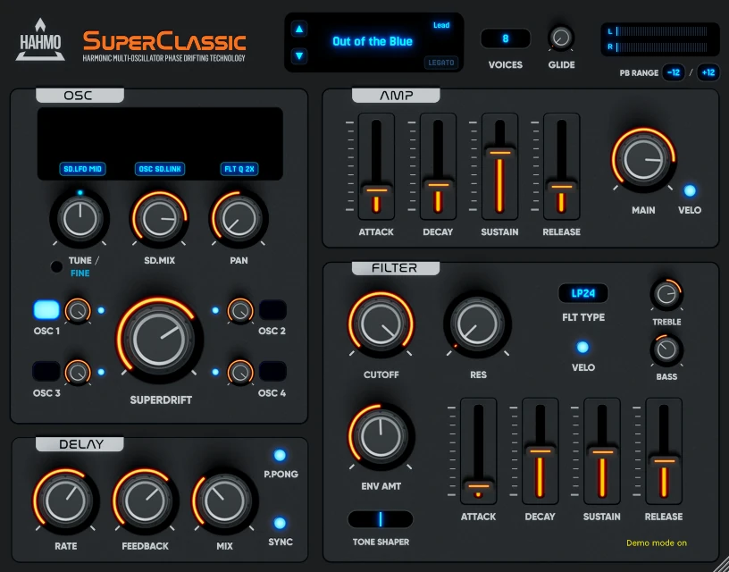The width and height of the screenshot is (729, 572).
Task: Click the L/R output level meter
Action: click(660, 39)
